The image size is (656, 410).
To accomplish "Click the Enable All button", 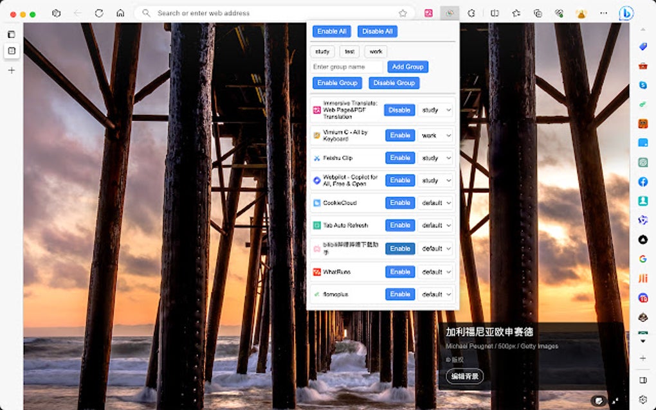I will click(x=331, y=31).
